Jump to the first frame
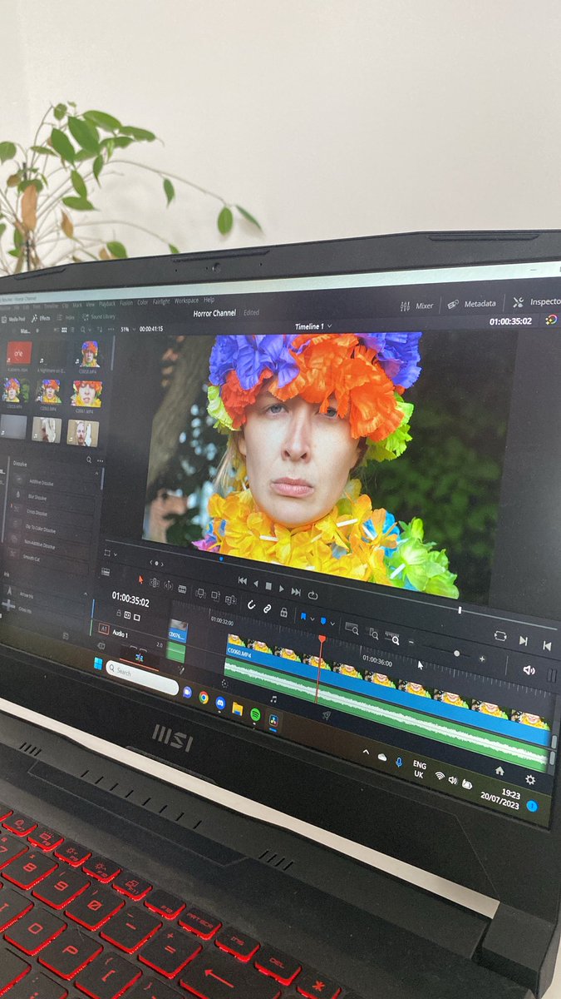Viewport: 561px width, 999px height. 242,581
